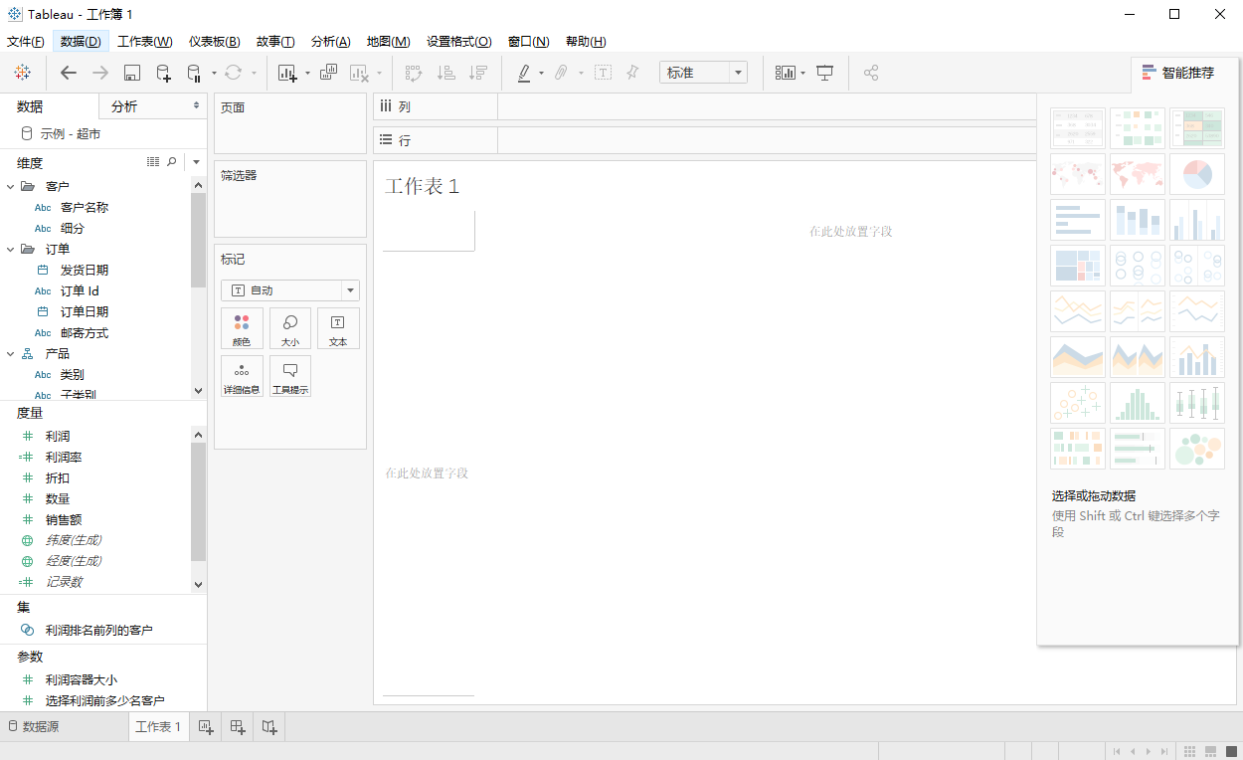Open the show/hide cards icon
This screenshot has height=760, width=1243.
click(x=787, y=73)
